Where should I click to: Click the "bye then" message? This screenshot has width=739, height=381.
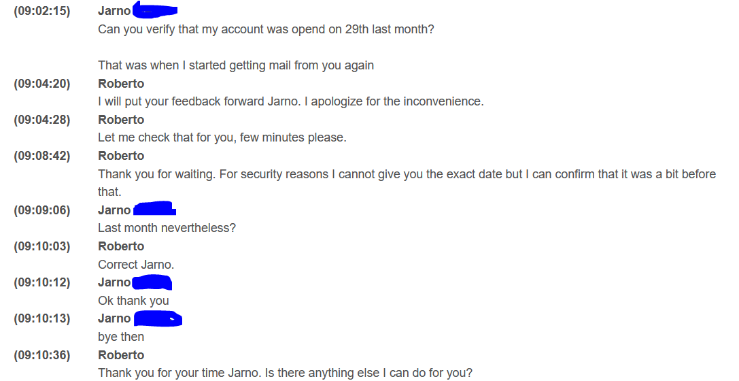[121, 337]
